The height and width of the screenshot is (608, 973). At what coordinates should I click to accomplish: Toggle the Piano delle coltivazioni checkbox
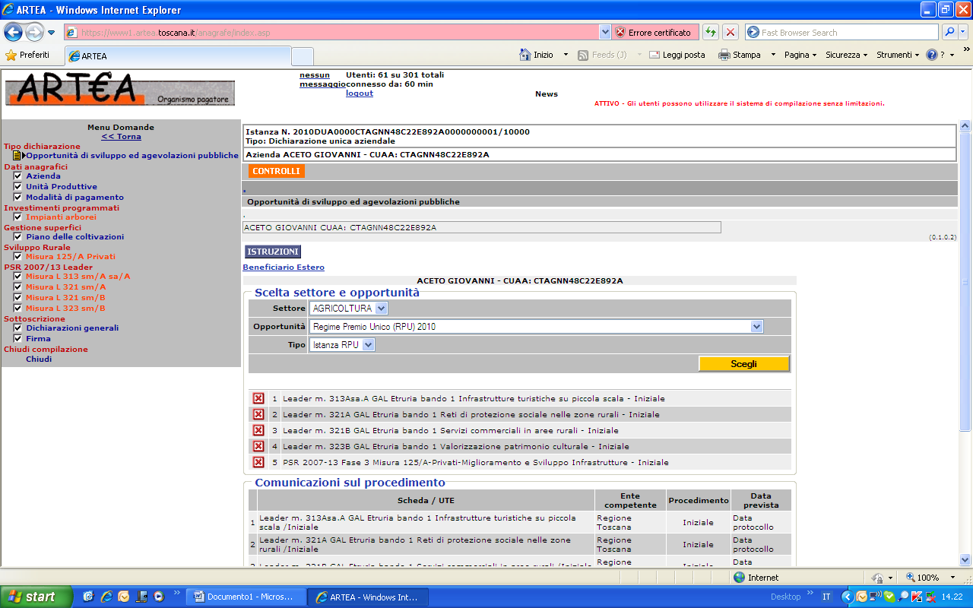point(17,236)
